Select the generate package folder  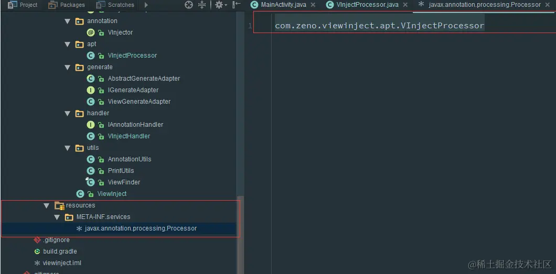[100, 67]
